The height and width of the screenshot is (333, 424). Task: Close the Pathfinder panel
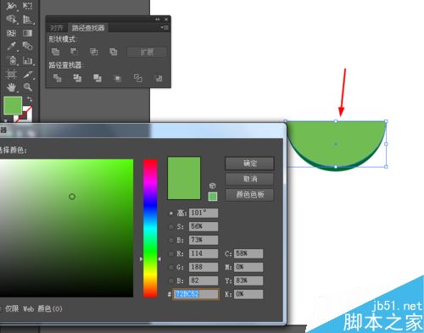(x=166, y=19)
